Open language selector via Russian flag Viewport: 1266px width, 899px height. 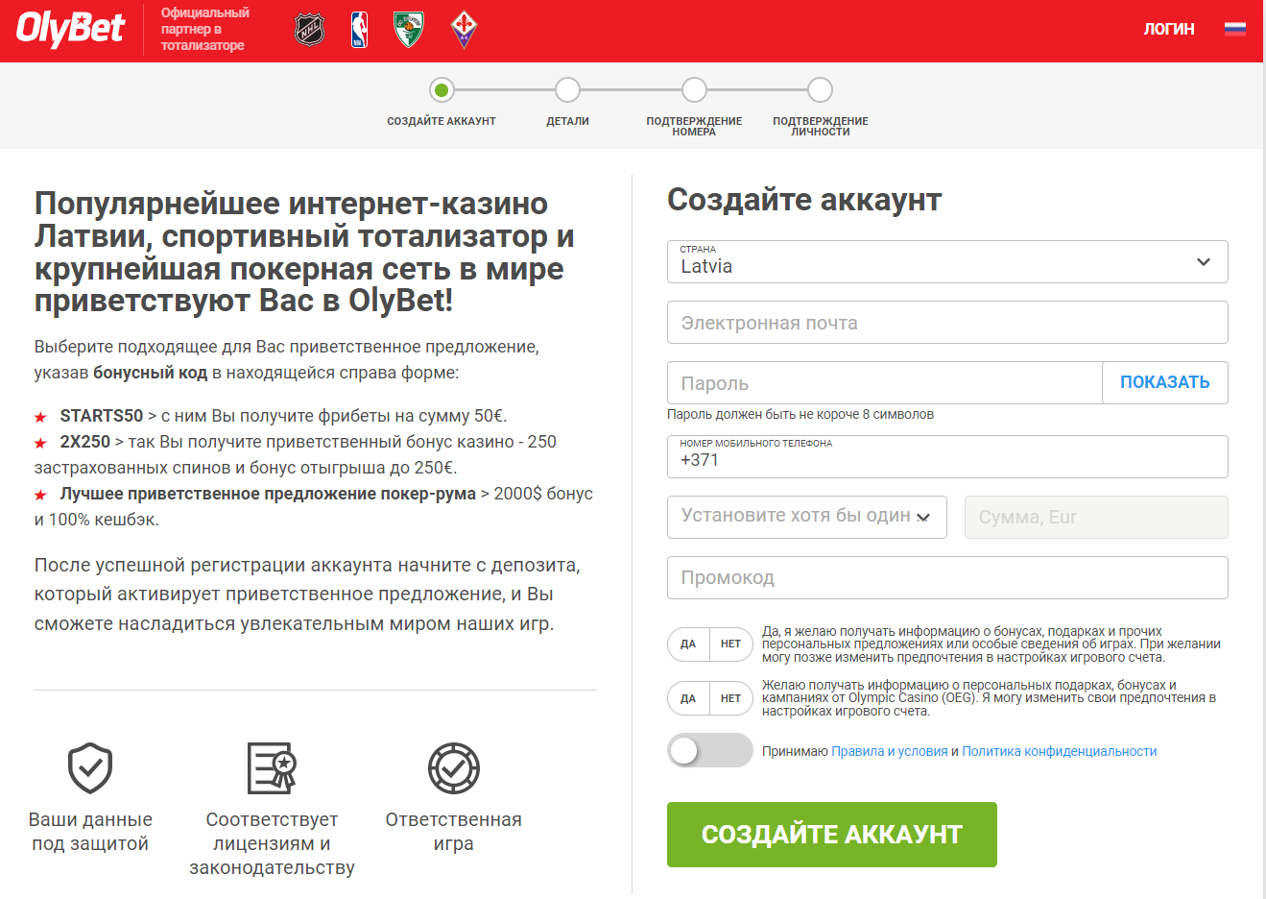tap(1235, 29)
